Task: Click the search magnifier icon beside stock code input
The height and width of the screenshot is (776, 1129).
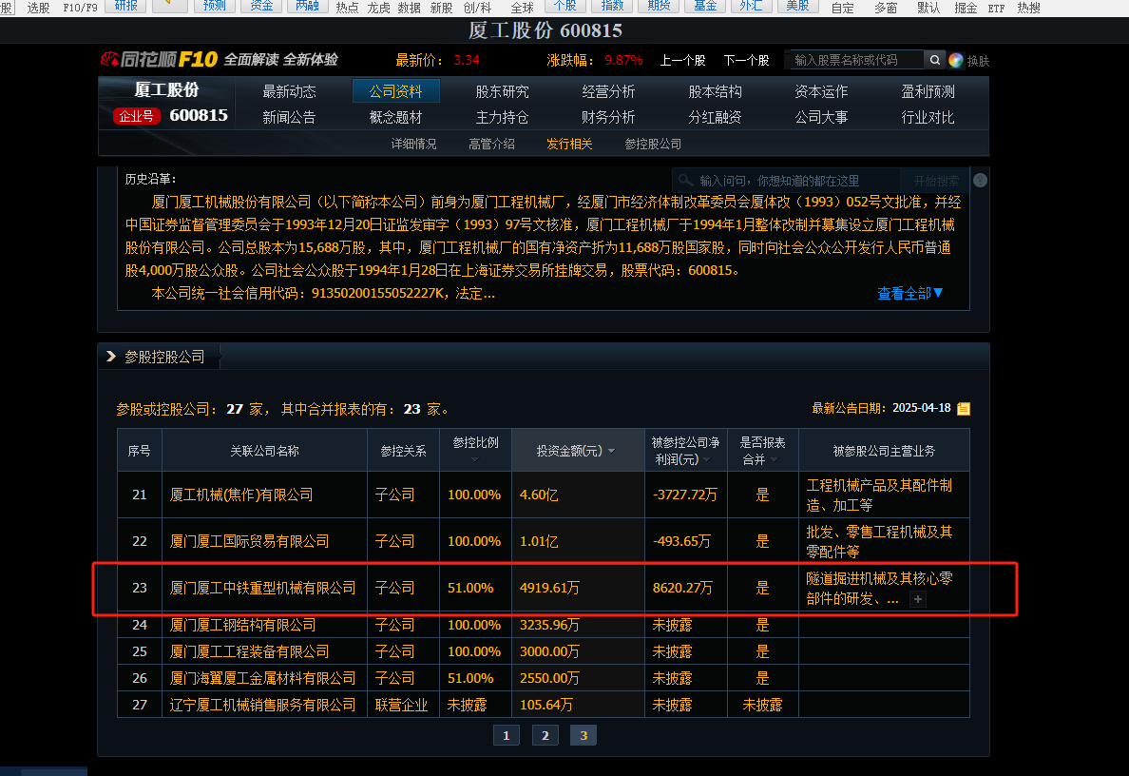Action: pos(935,60)
